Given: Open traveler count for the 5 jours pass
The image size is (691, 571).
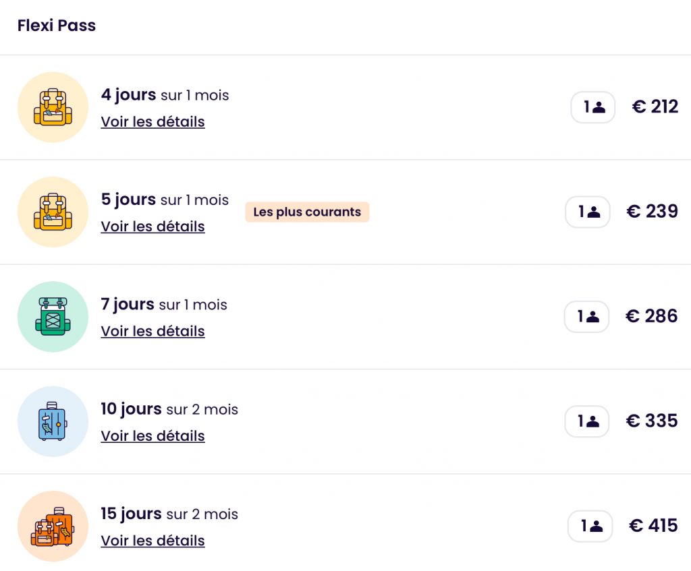Looking at the screenshot, I should pyautogui.click(x=588, y=212).
